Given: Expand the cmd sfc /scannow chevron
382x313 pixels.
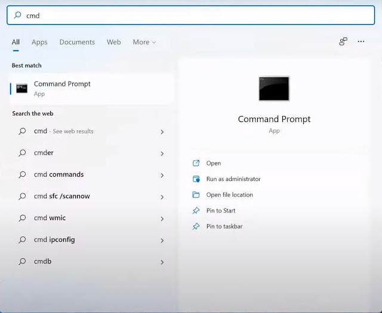Looking at the screenshot, I should click(x=162, y=197).
